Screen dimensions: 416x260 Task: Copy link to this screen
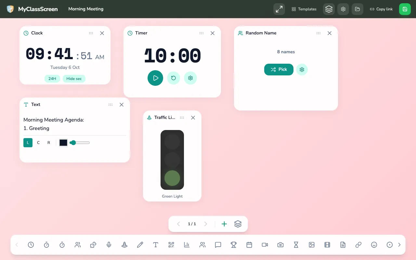click(381, 9)
